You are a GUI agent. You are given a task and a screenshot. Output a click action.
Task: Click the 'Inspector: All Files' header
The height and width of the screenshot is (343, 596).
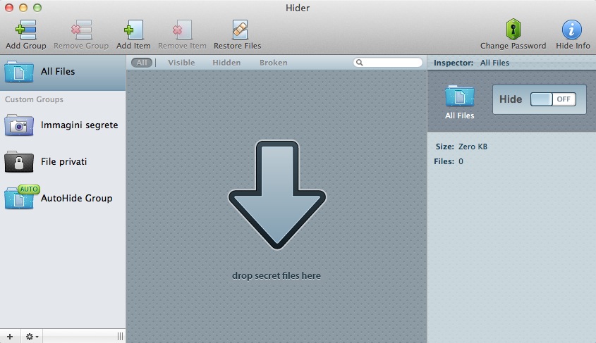[471, 63]
